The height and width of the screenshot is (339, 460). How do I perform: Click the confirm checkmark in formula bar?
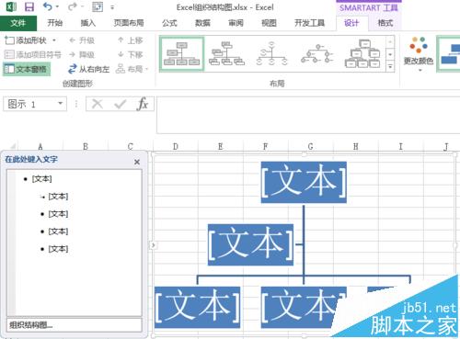120,105
